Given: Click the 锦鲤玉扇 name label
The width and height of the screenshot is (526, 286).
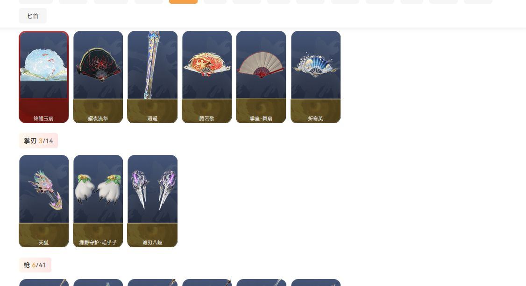Looking at the screenshot, I should point(43,119).
